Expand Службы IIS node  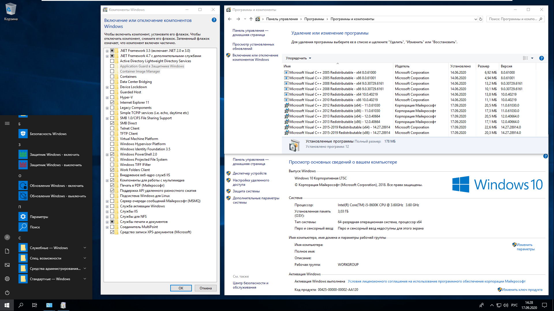pyautogui.click(x=107, y=212)
